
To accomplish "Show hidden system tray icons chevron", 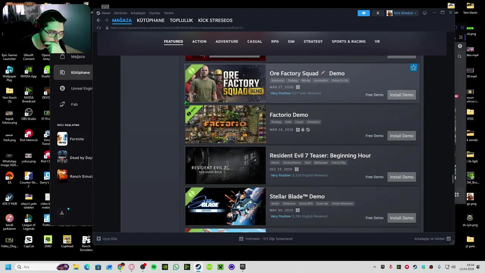I will [375, 267].
